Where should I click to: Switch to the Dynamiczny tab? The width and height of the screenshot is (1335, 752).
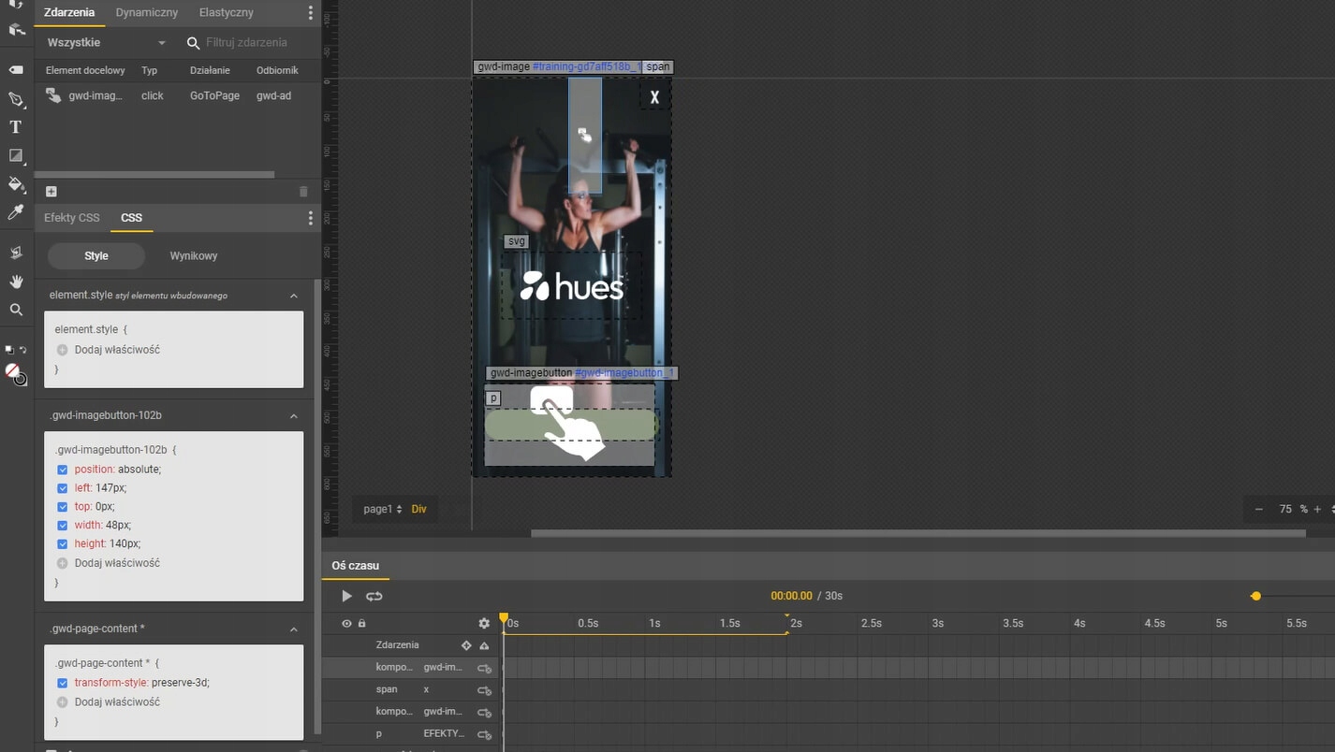click(x=146, y=13)
